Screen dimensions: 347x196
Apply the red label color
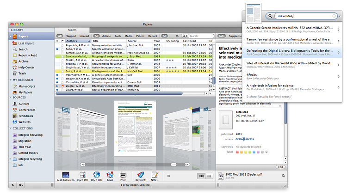coord(237,152)
